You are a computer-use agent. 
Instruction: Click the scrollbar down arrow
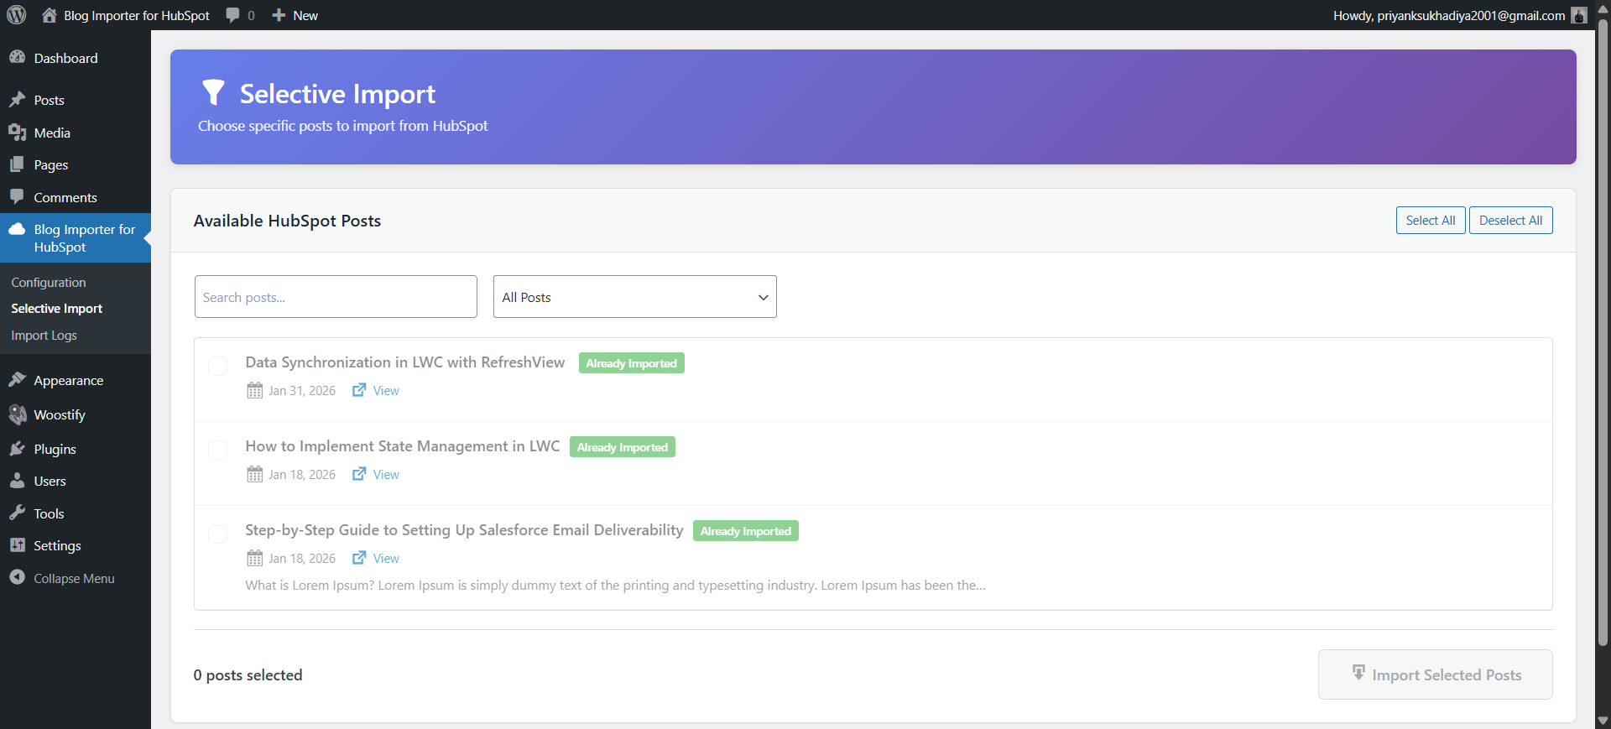1603,721
